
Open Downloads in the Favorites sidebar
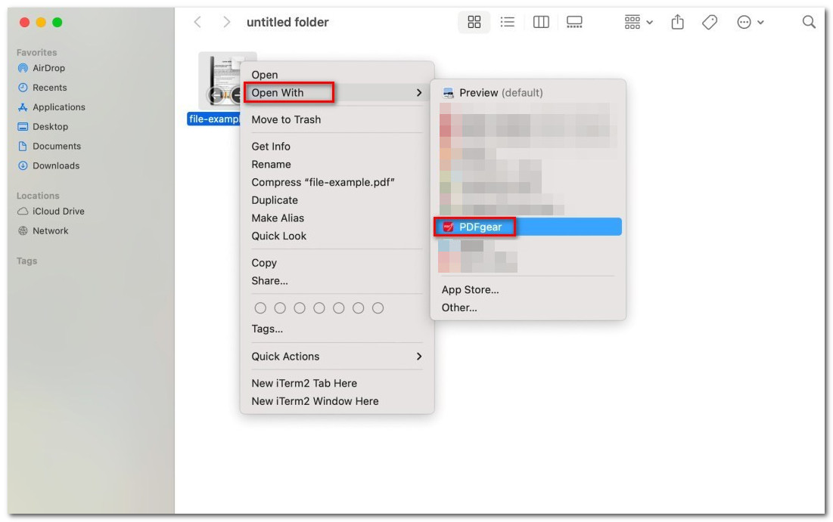coord(55,165)
